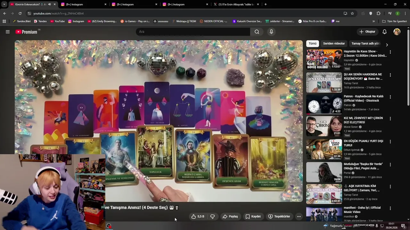
Task: Open options for Mutluluğun Başka Bir Yerde video
Action: click(x=390, y=165)
